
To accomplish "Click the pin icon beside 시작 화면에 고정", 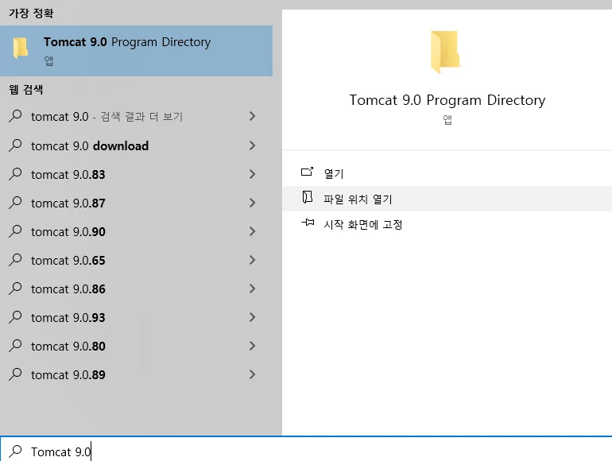I will 308,223.
